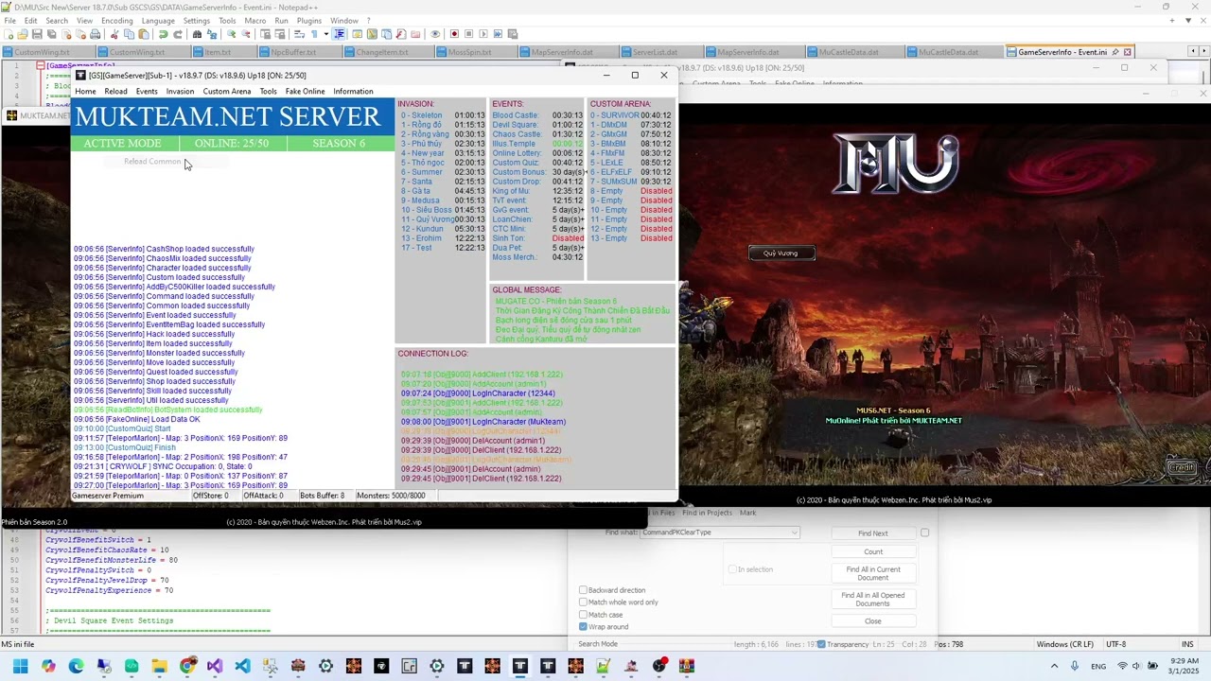Open the Reload menu in GameServer window
The image size is (1211, 681).
[x=115, y=92]
